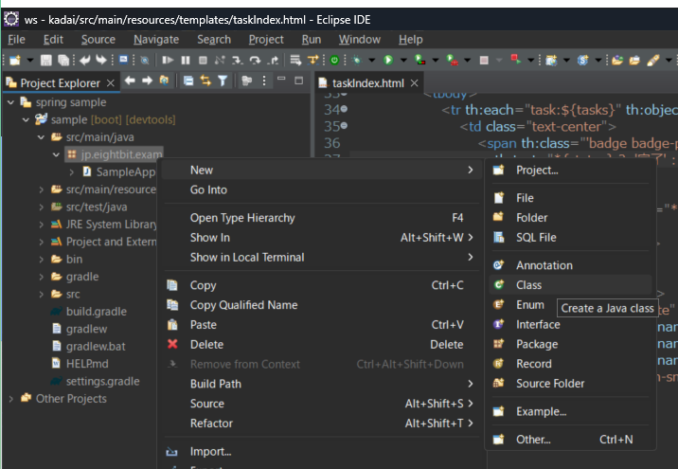The width and height of the screenshot is (678, 469).
Task: Click the green Run button icon
Action: click(388, 60)
